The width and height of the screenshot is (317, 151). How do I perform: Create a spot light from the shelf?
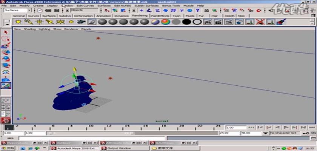49,22
